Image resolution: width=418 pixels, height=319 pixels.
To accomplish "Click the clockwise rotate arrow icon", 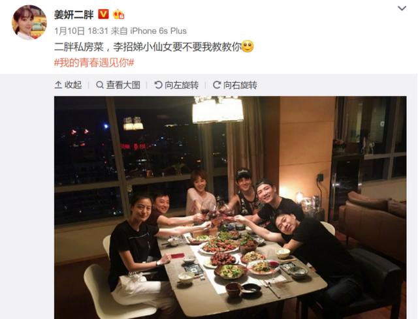I will pyautogui.click(x=216, y=85).
